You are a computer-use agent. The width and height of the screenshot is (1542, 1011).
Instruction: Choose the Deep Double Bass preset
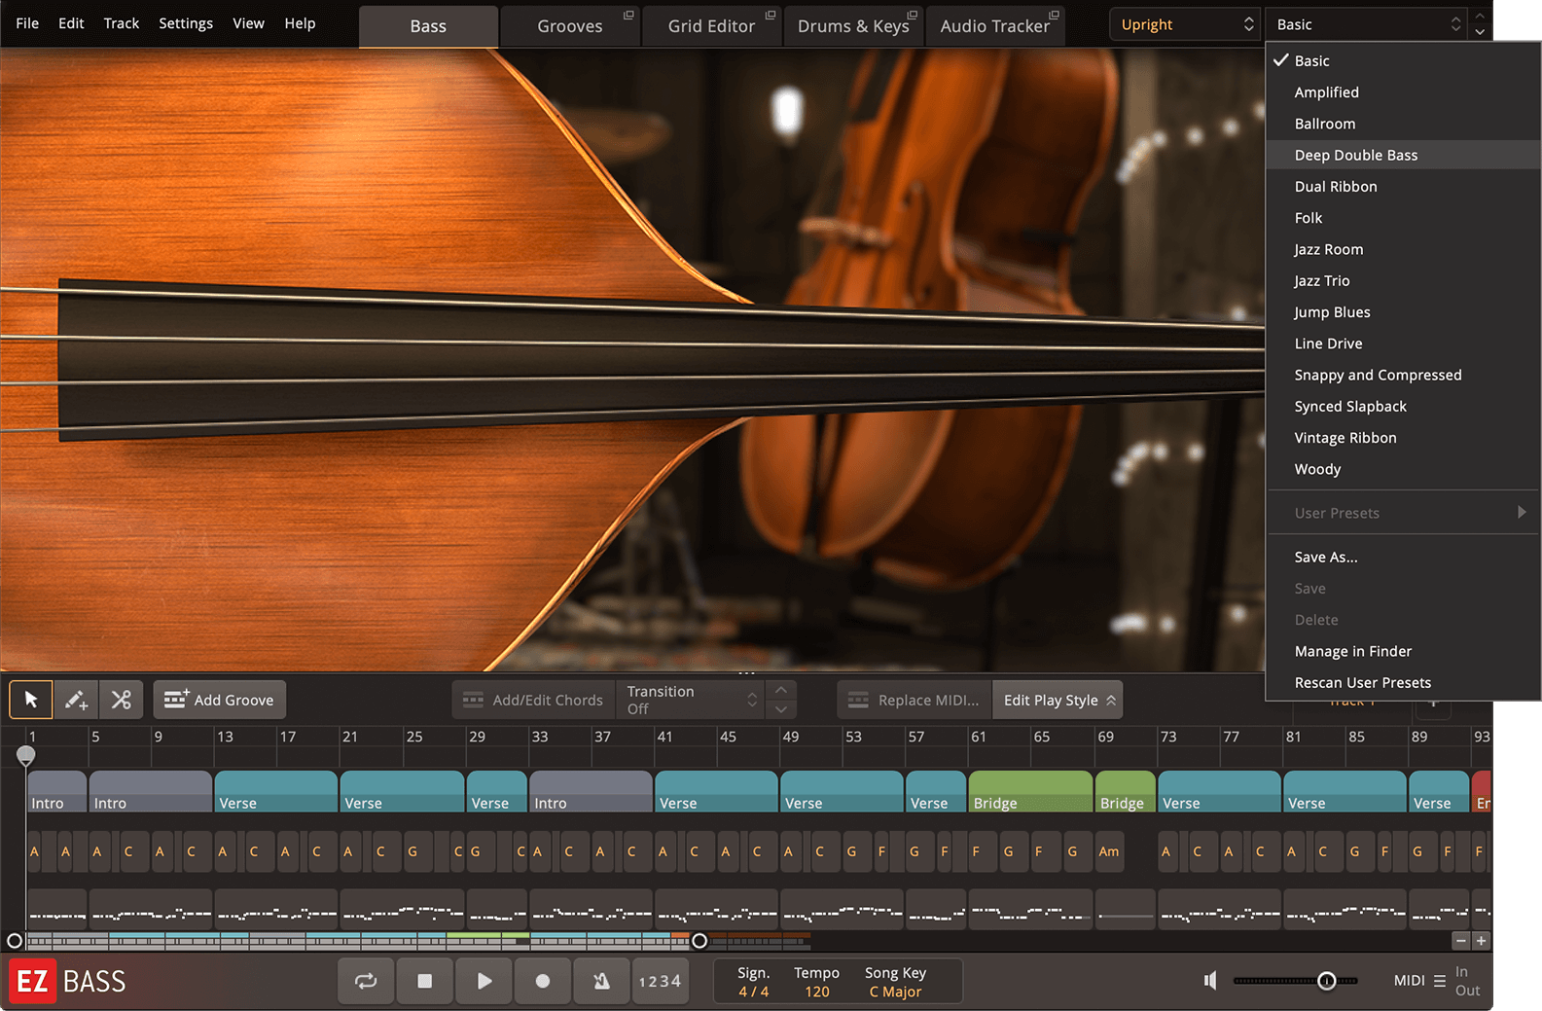click(1403, 155)
